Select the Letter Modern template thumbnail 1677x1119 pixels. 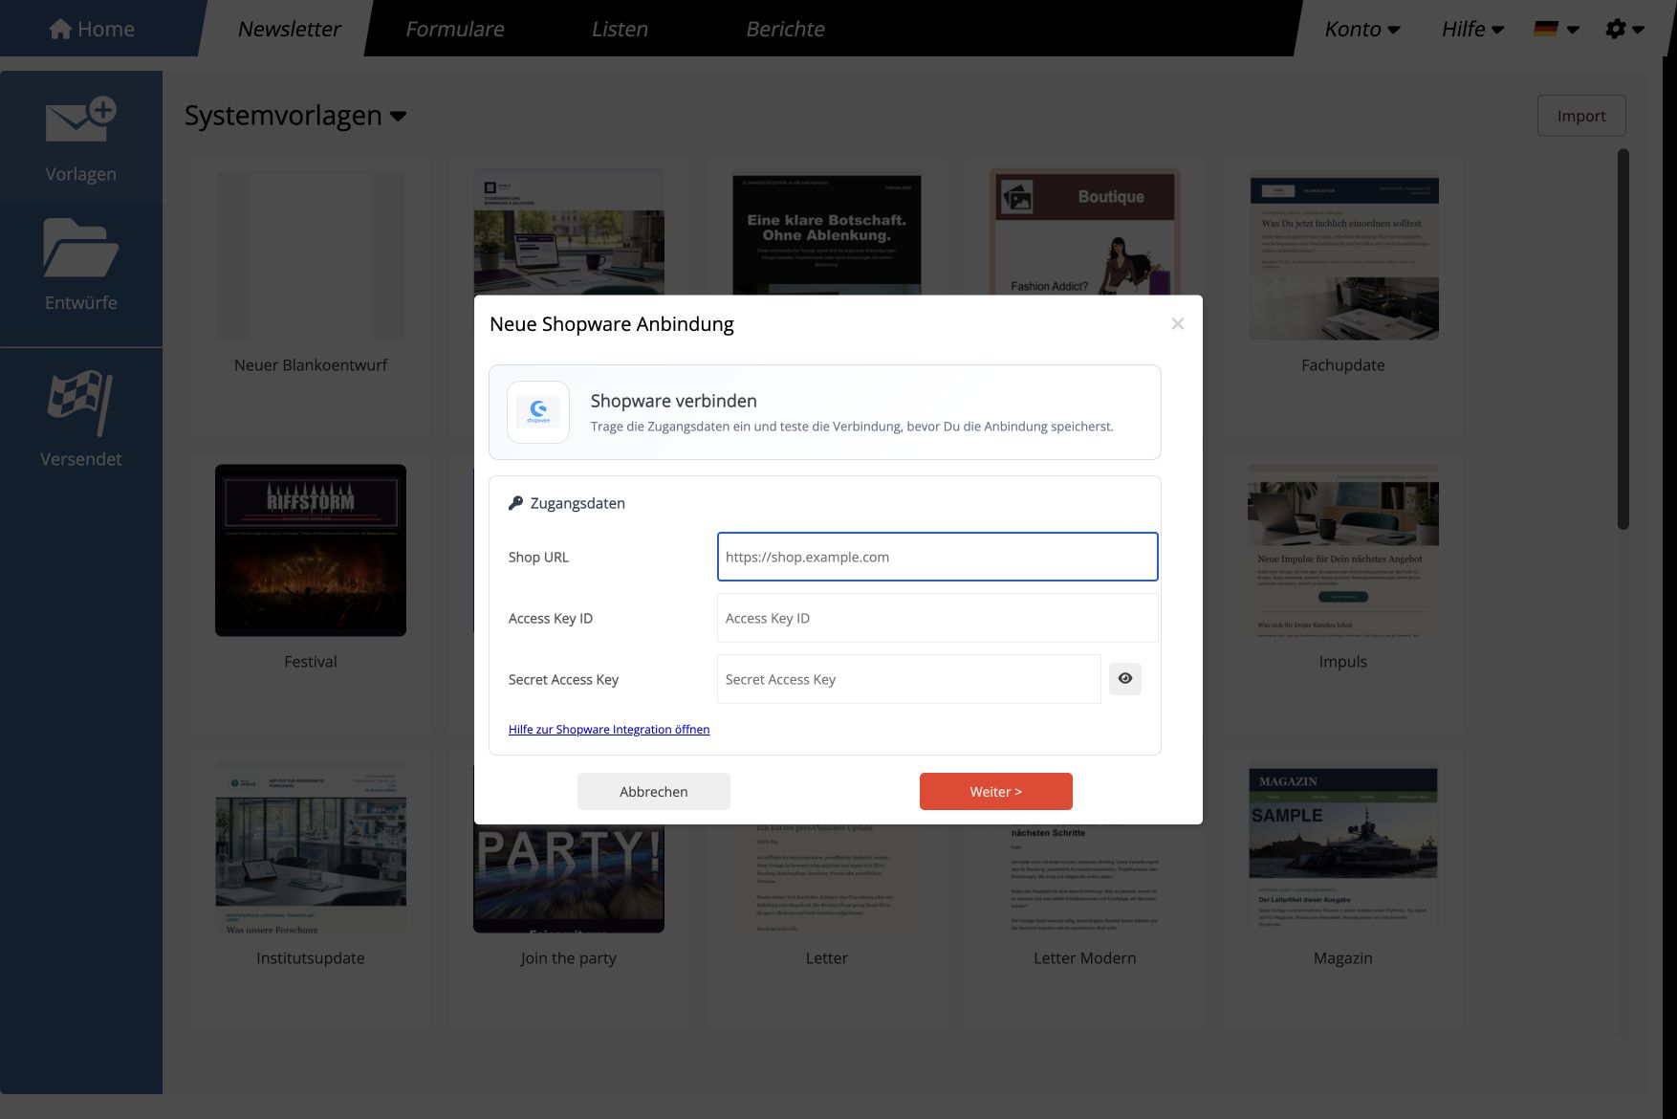pos(1085,878)
